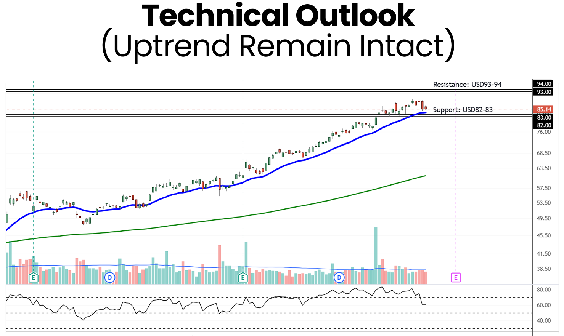Click the red 85.14 current price label
Screen dimensions: 564x336
pos(544,109)
